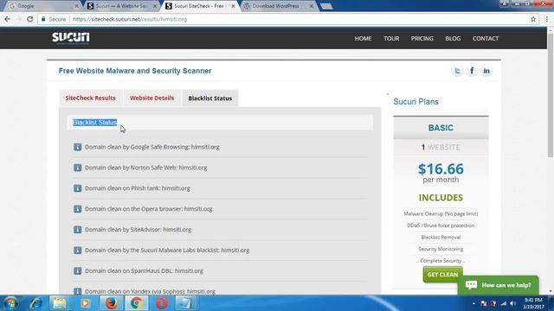
Task: Click info icon beside SpamHaus DBL row
Action: pos(77,270)
